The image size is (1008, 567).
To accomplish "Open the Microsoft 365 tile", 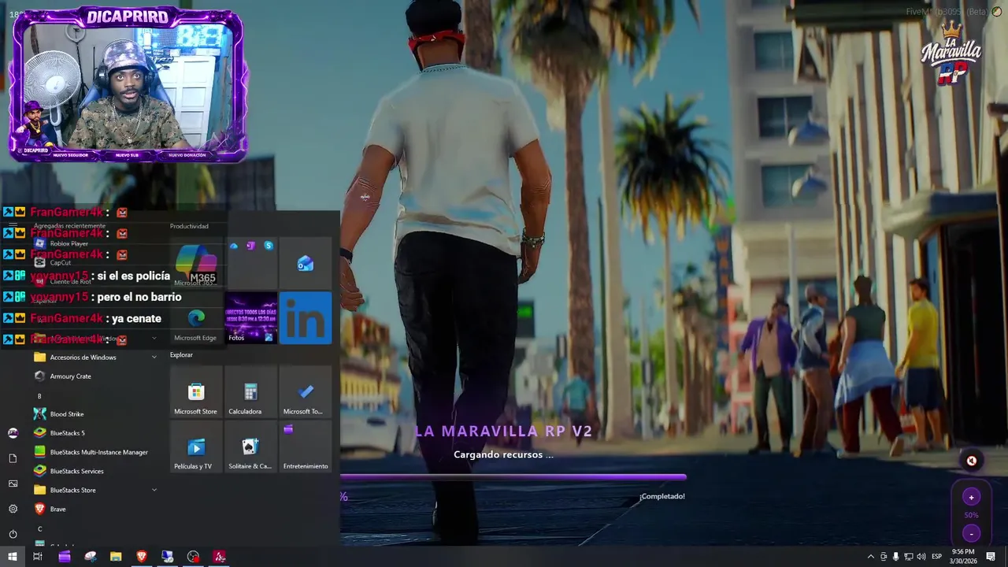I will click(x=196, y=263).
